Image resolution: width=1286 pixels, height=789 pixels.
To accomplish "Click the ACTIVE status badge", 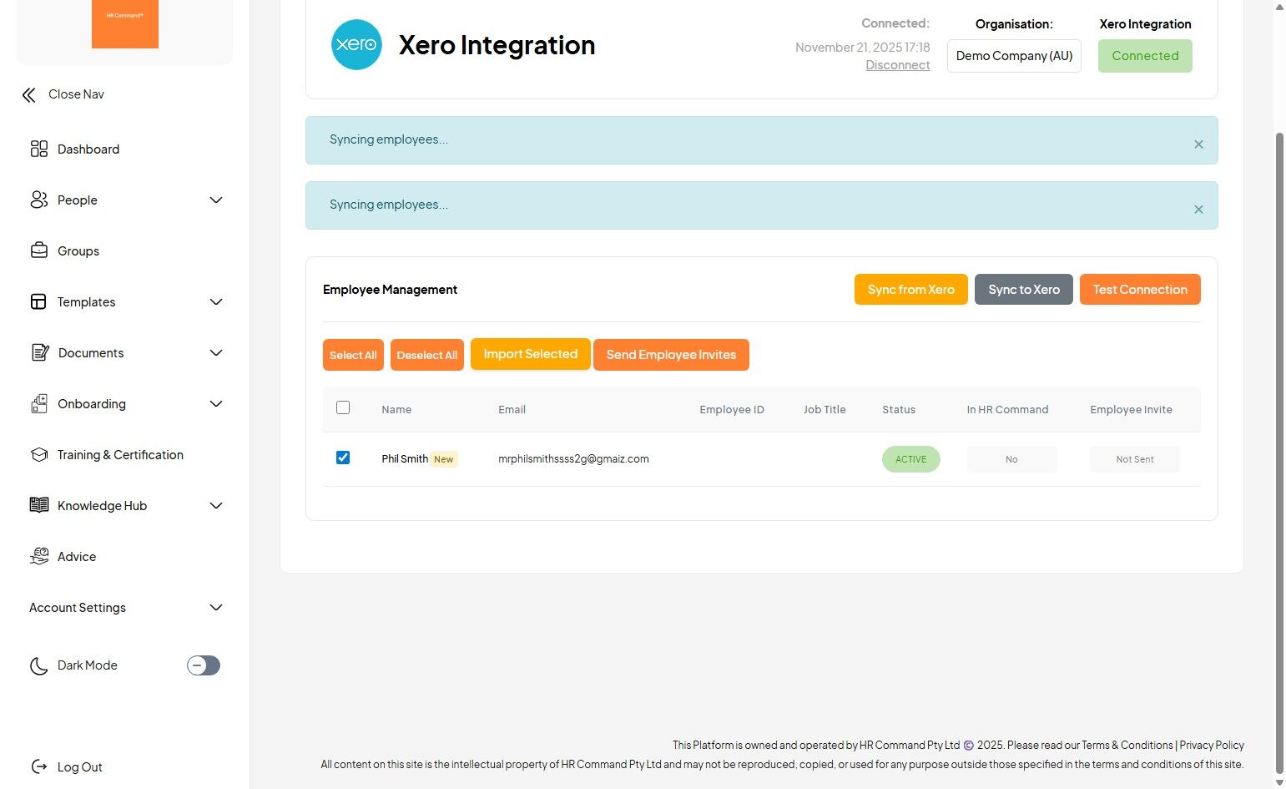I will pyautogui.click(x=911, y=459).
